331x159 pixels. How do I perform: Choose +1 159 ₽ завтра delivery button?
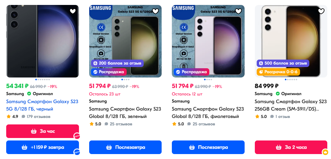(43, 147)
